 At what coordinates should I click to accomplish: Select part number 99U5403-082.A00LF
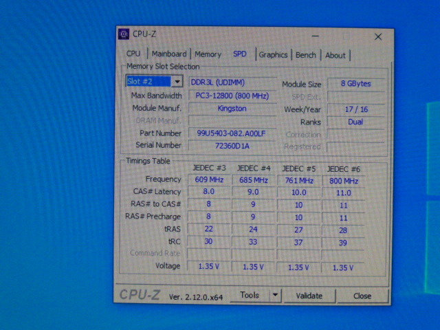tap(232, 133)
